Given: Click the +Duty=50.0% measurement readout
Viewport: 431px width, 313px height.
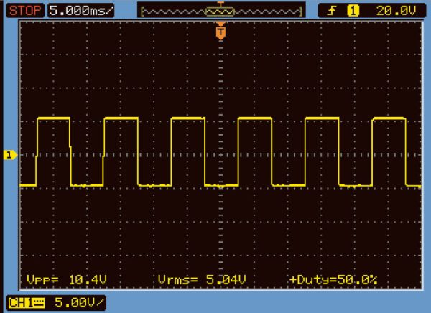Looking at the screenshot, I should (333, 279).
